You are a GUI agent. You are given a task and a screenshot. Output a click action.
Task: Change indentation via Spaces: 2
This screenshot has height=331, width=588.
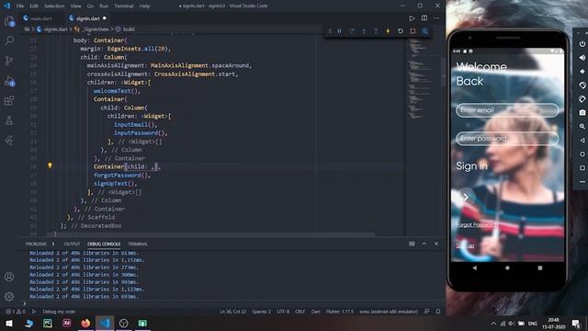tap(261, 312)
